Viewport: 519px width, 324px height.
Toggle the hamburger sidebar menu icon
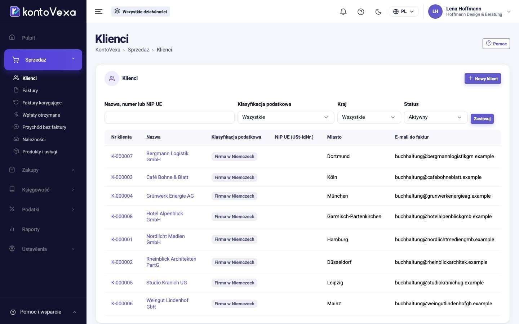click(x=99, y=12)
